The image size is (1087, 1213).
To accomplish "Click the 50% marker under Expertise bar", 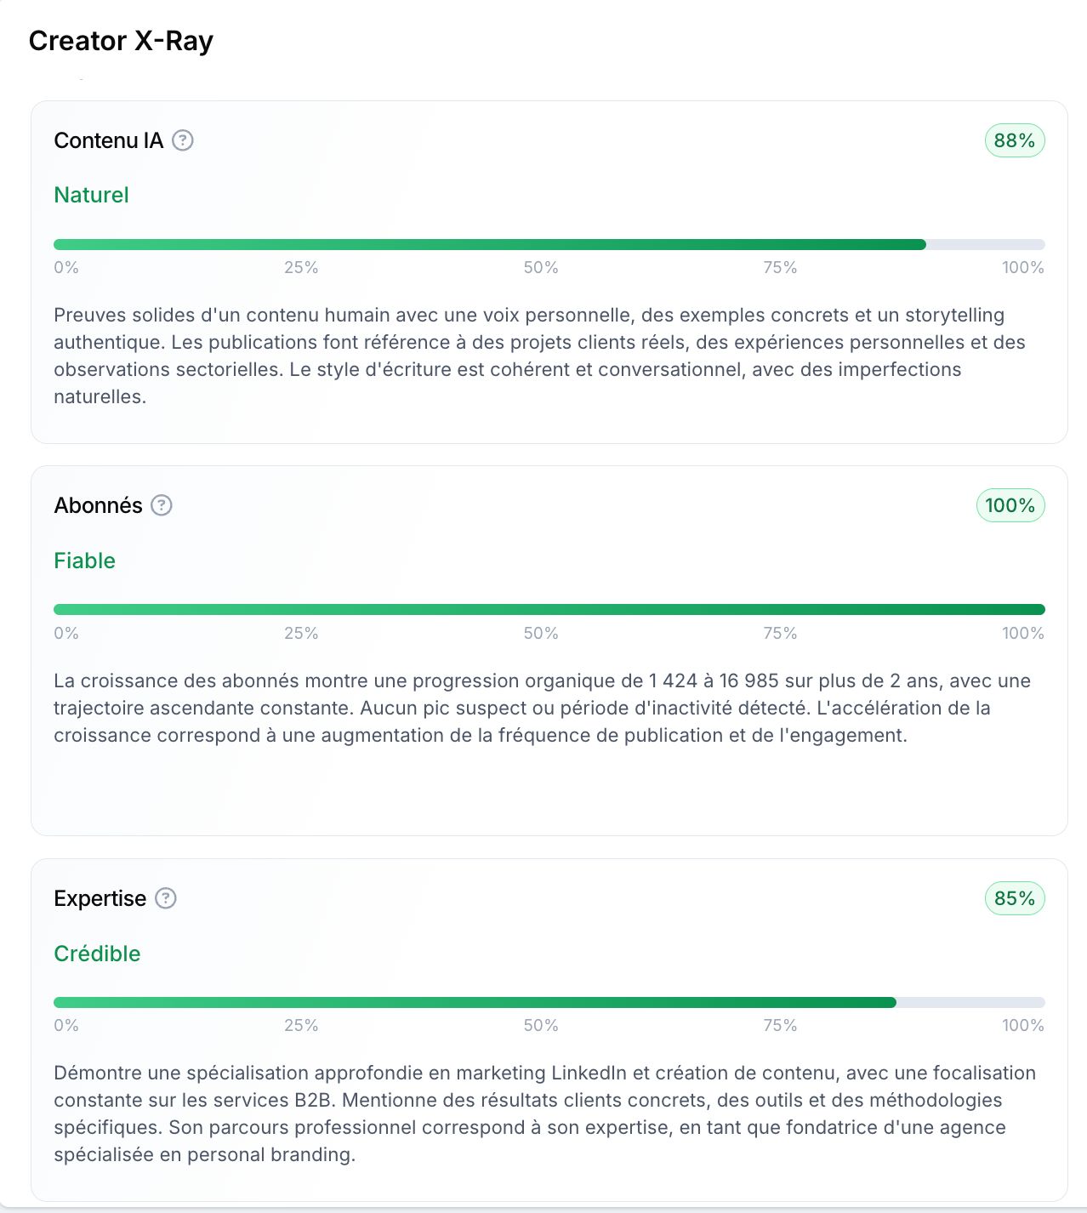I will pos(541,1025).
